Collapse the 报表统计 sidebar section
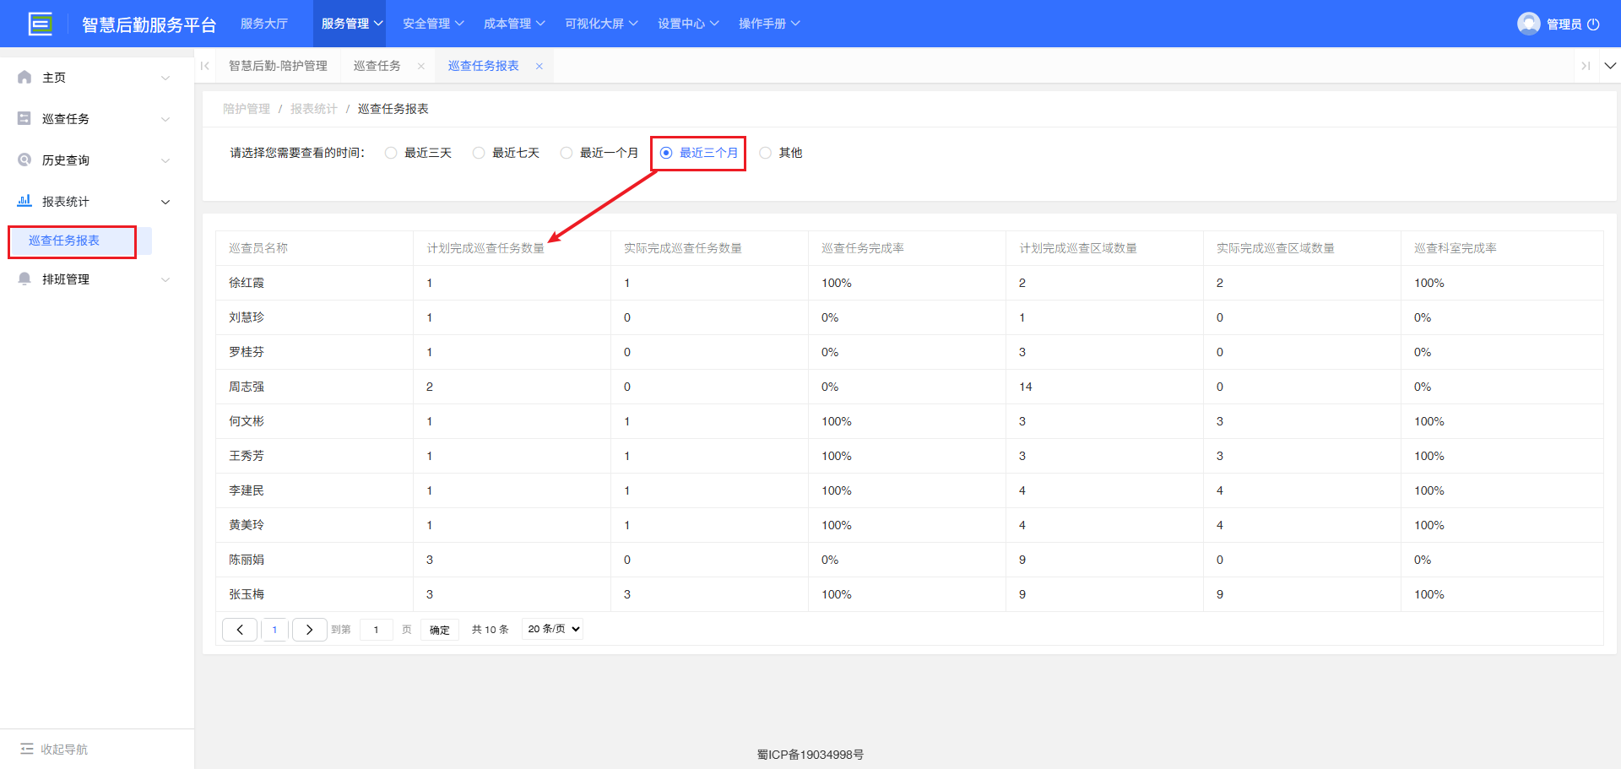1621x769 pixels. click(x=165, y=202)
